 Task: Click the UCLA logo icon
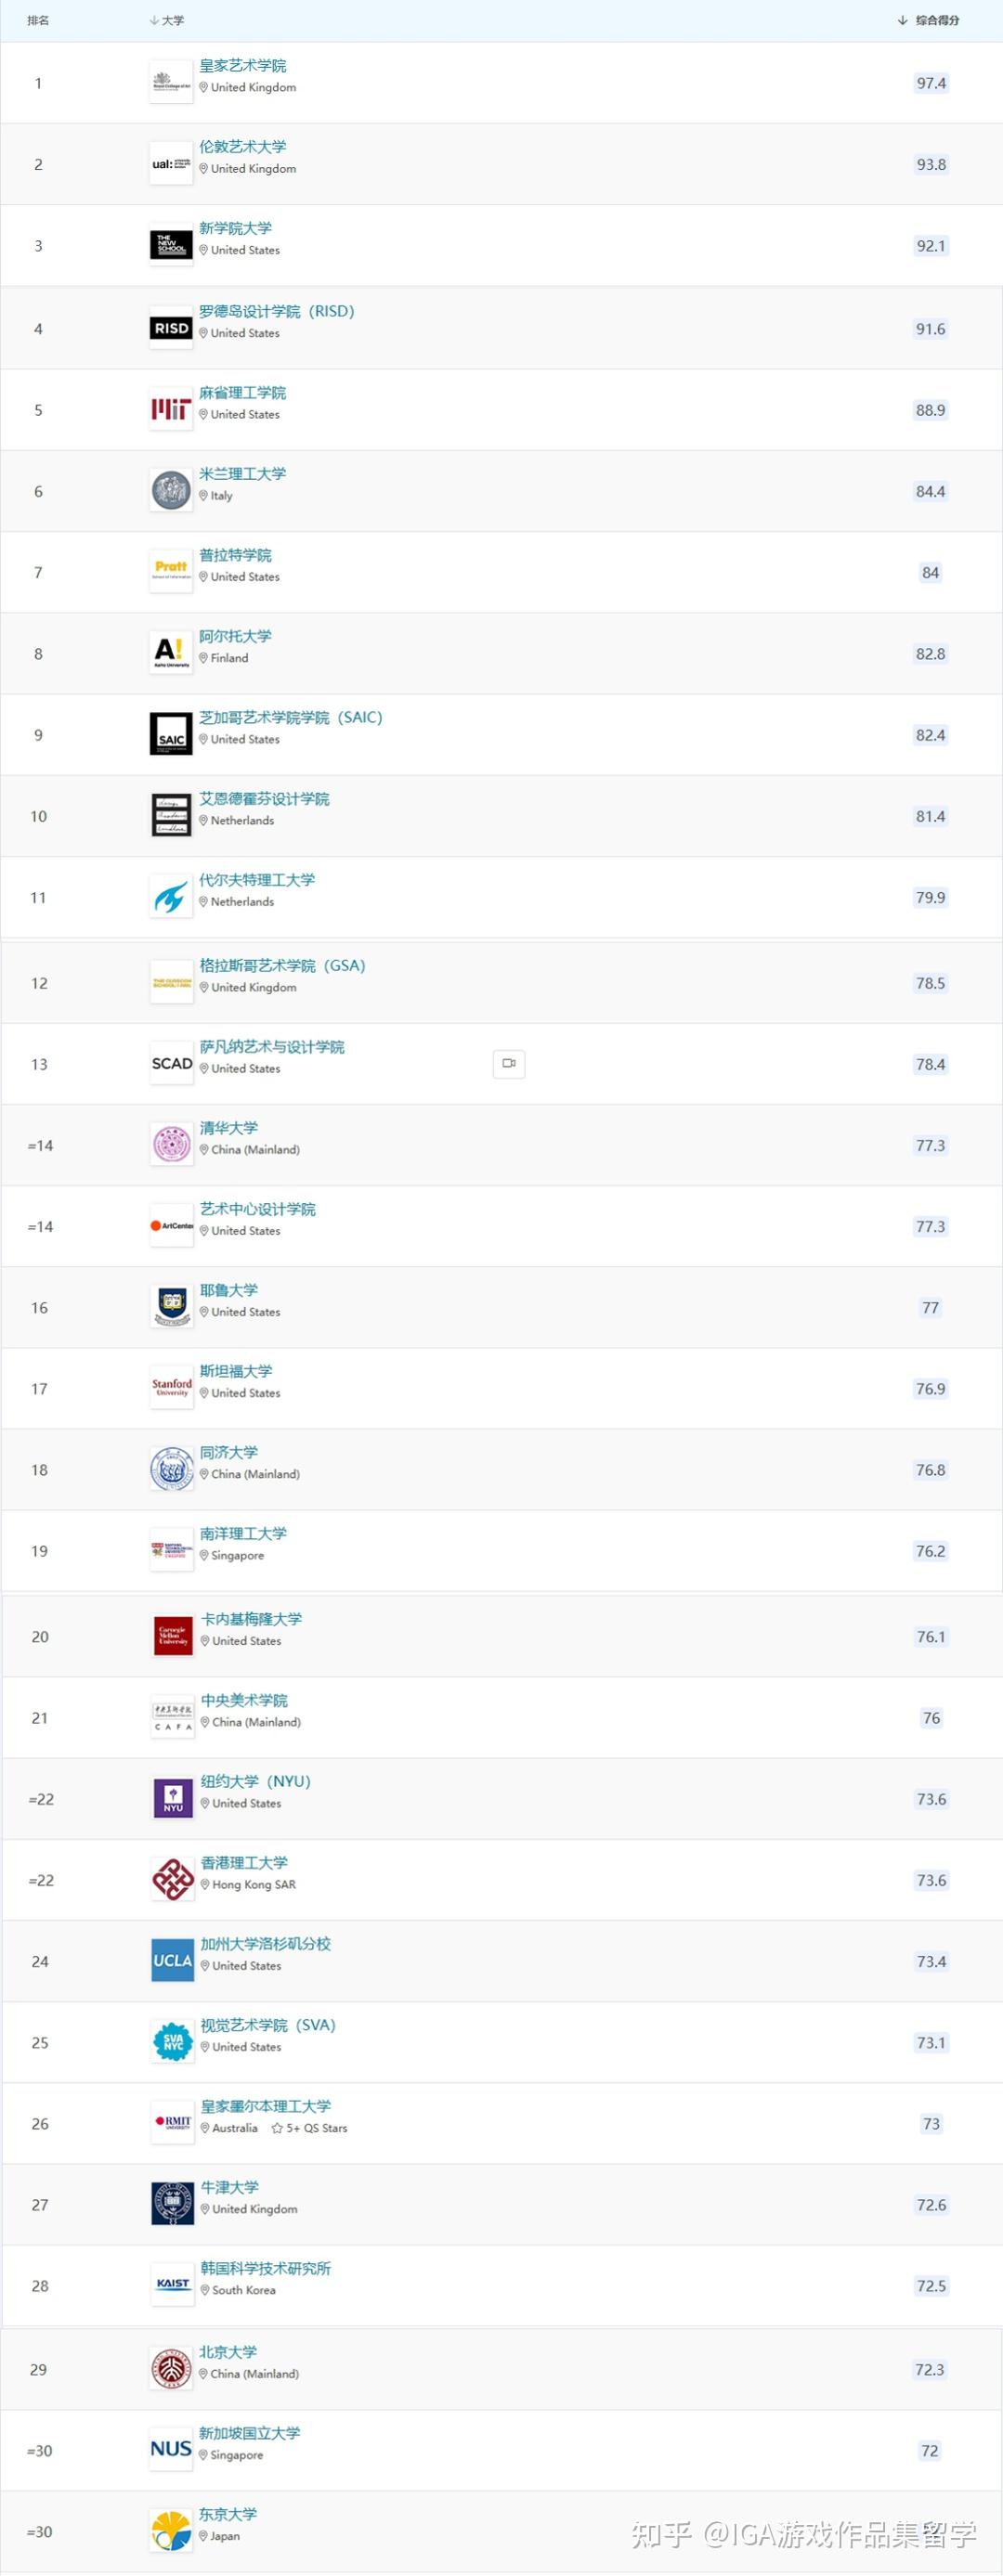pyautogui.click(x=172, y=1960)
